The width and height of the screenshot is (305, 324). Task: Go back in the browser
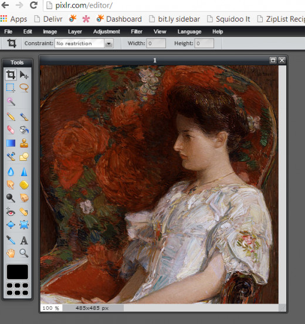tap(5, 5)
